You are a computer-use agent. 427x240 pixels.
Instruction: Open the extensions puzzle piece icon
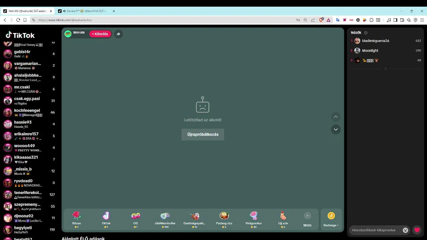tap(371, 20)
